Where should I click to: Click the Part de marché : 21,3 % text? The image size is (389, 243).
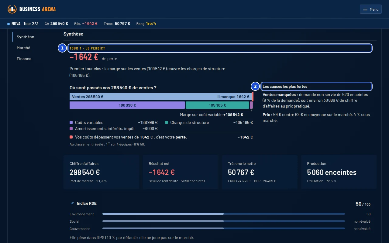[88, 181]
